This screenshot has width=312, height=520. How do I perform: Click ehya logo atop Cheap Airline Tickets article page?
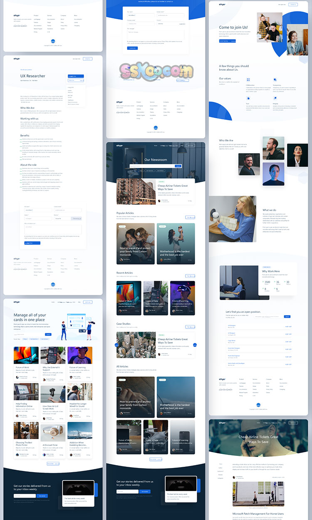pyautogui.click(x=223, y=423)
